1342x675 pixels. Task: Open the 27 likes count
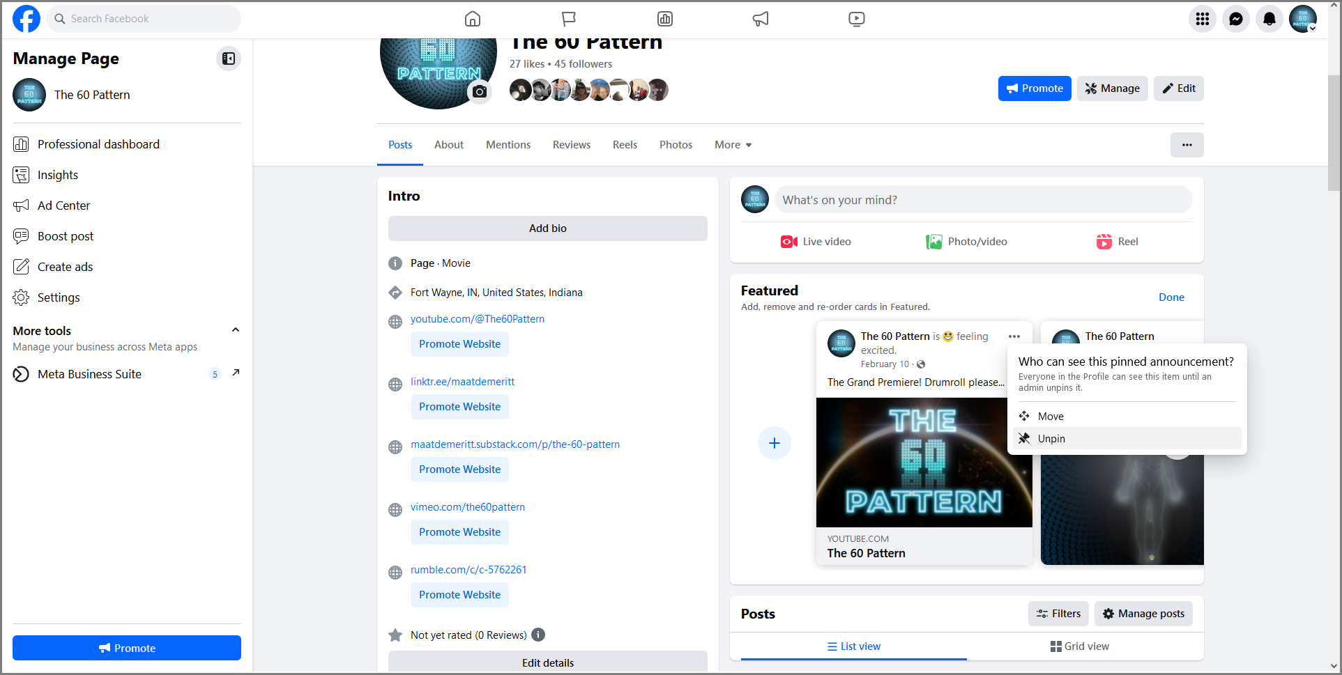tap(526, 64)
